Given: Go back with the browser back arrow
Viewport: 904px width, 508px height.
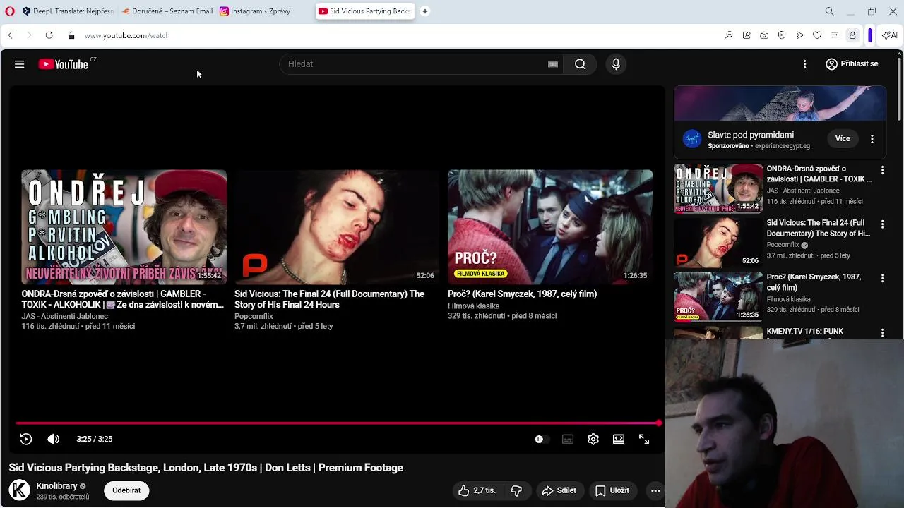Looking at the screenshot, I should pyautogui.click(x=10, y=35).
